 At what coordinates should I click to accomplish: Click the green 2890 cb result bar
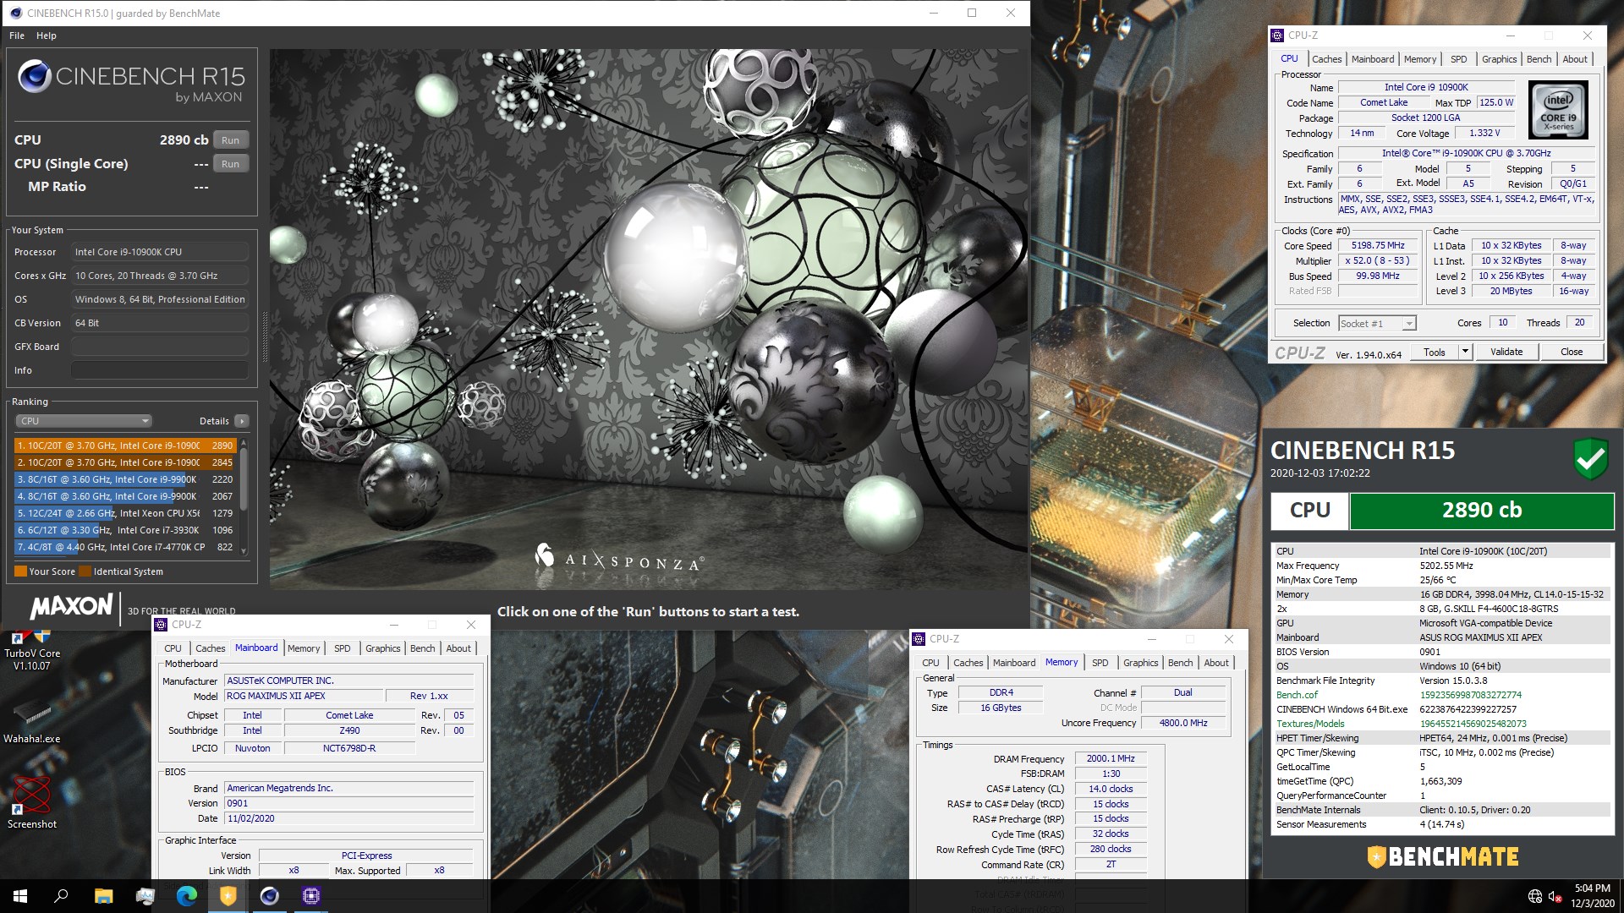click(1481, 510)
